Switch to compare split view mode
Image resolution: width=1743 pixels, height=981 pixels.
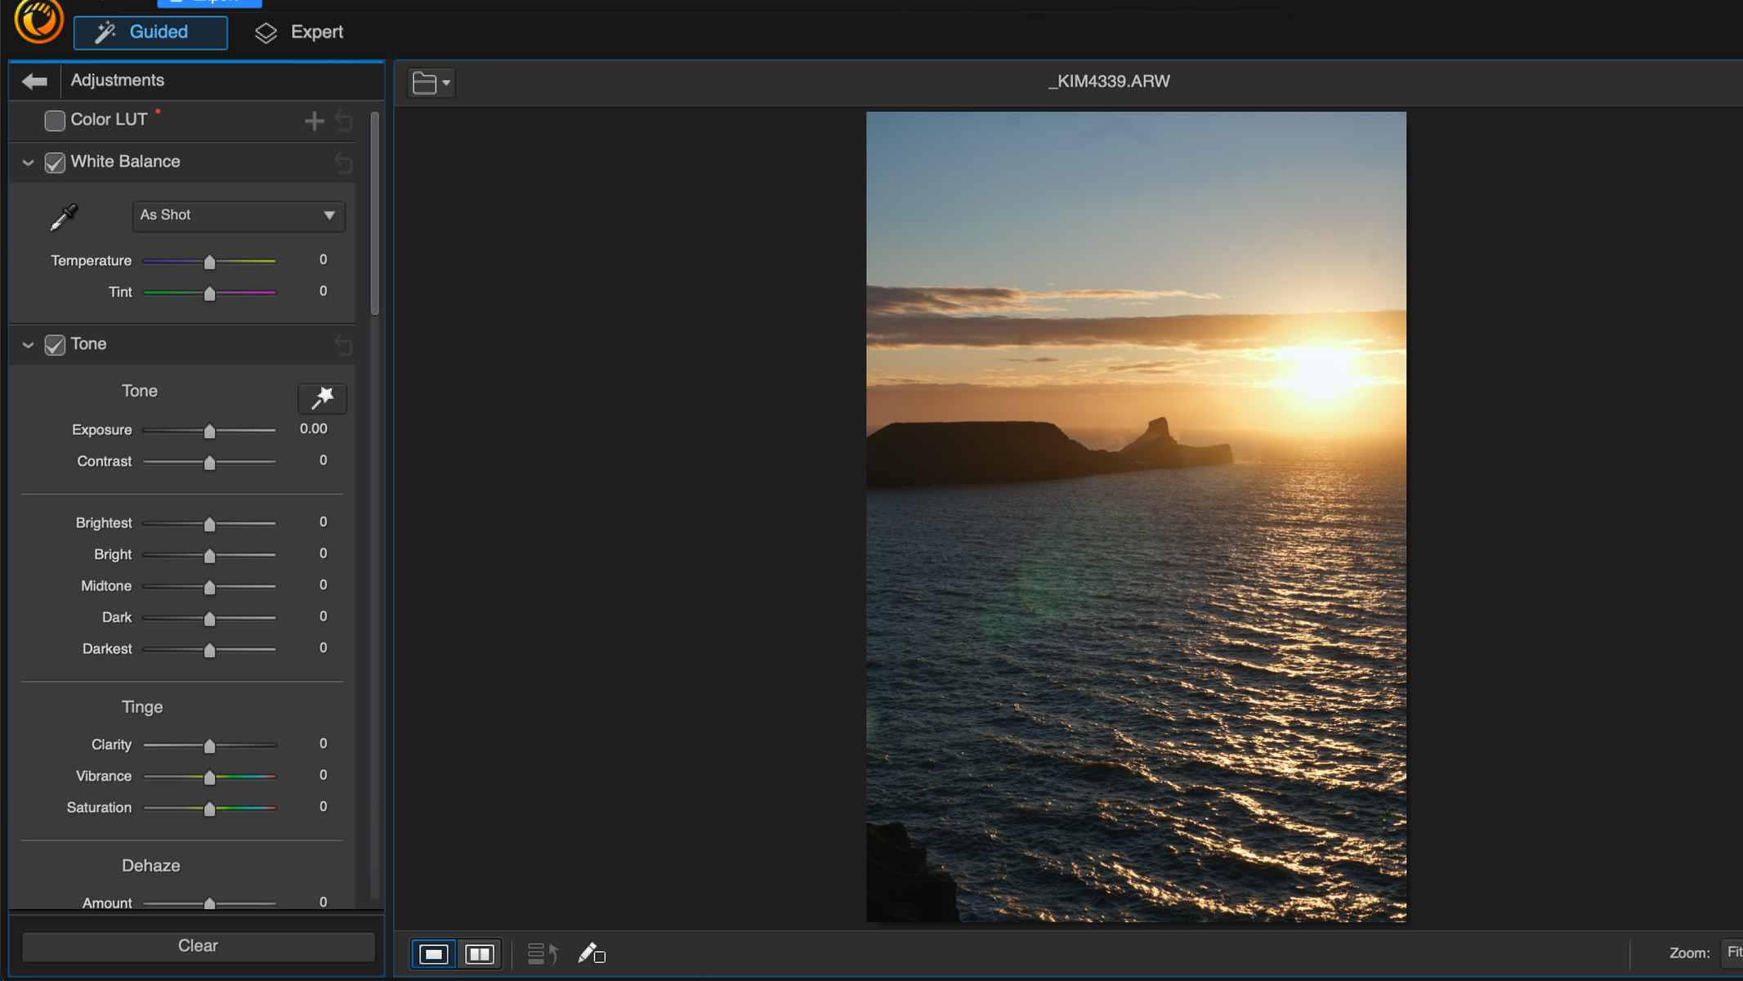(479, 954)
